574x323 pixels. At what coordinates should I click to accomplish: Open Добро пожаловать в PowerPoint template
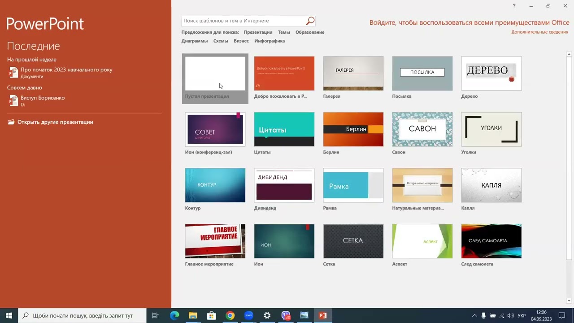[284, 79]
